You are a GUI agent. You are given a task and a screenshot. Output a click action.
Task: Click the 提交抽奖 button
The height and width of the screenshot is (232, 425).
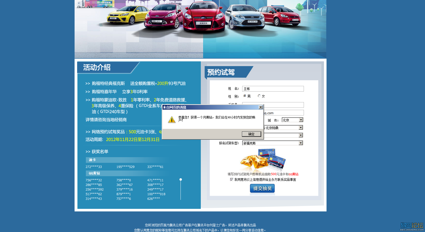point(262,188)
